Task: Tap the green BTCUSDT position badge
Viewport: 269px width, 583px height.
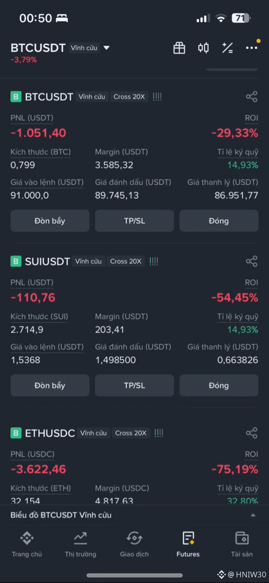Action: pos(16,97)
